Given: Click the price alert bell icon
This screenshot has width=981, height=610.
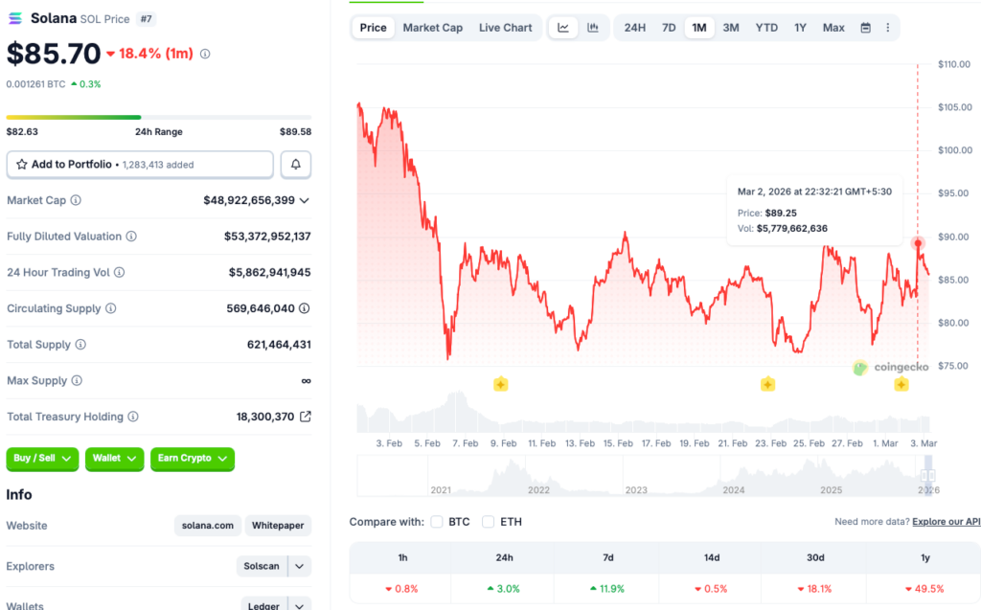Looking at the screenshot, I should 295,165.
